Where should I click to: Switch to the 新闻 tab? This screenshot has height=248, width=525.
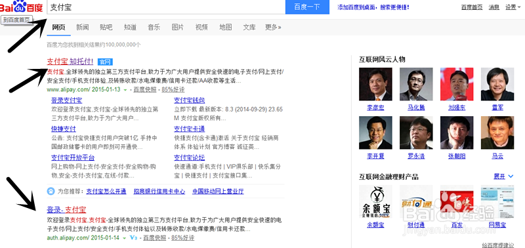83,27
